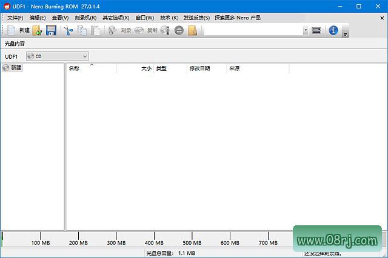
Task: Click the burn disc icon beside 刻录
Action: (112, 30)
